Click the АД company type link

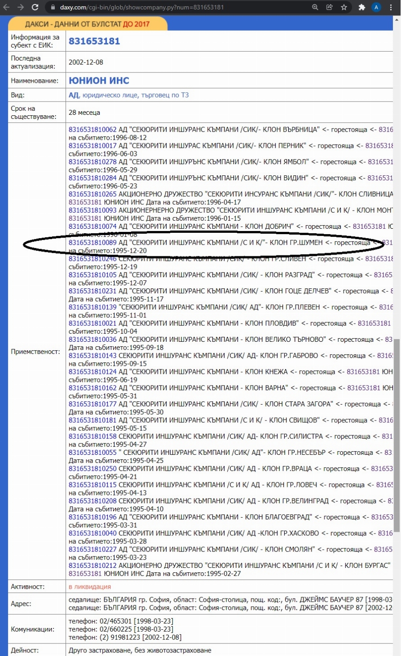coord(73,95)
